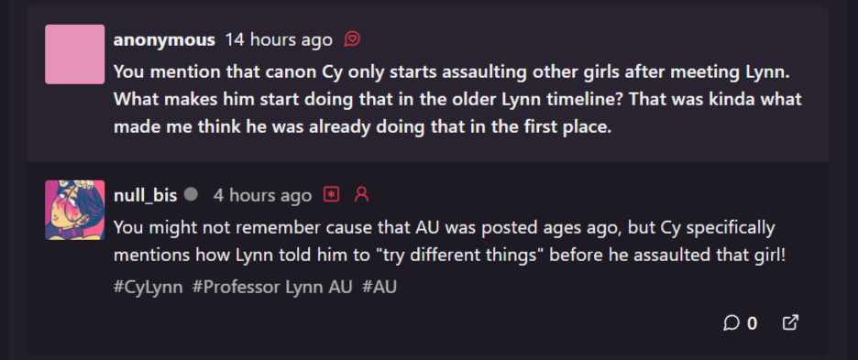858x360 pixels.
Task: Open the null_bis username link
Action: point(146,195)
